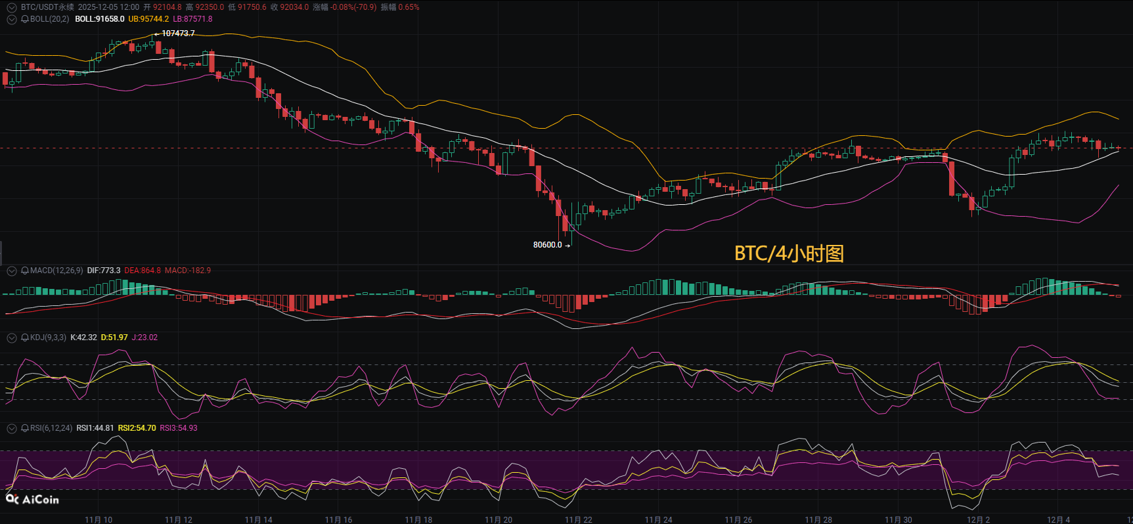Click the MACD indicator alert bell
The width and height of the screenshot is (1133, 524).
coord(25,271)
